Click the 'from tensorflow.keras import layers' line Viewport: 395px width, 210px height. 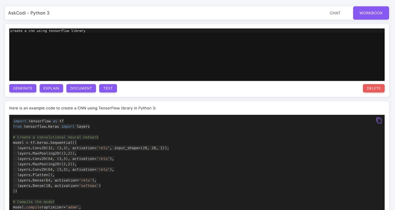tap(51, 127)
